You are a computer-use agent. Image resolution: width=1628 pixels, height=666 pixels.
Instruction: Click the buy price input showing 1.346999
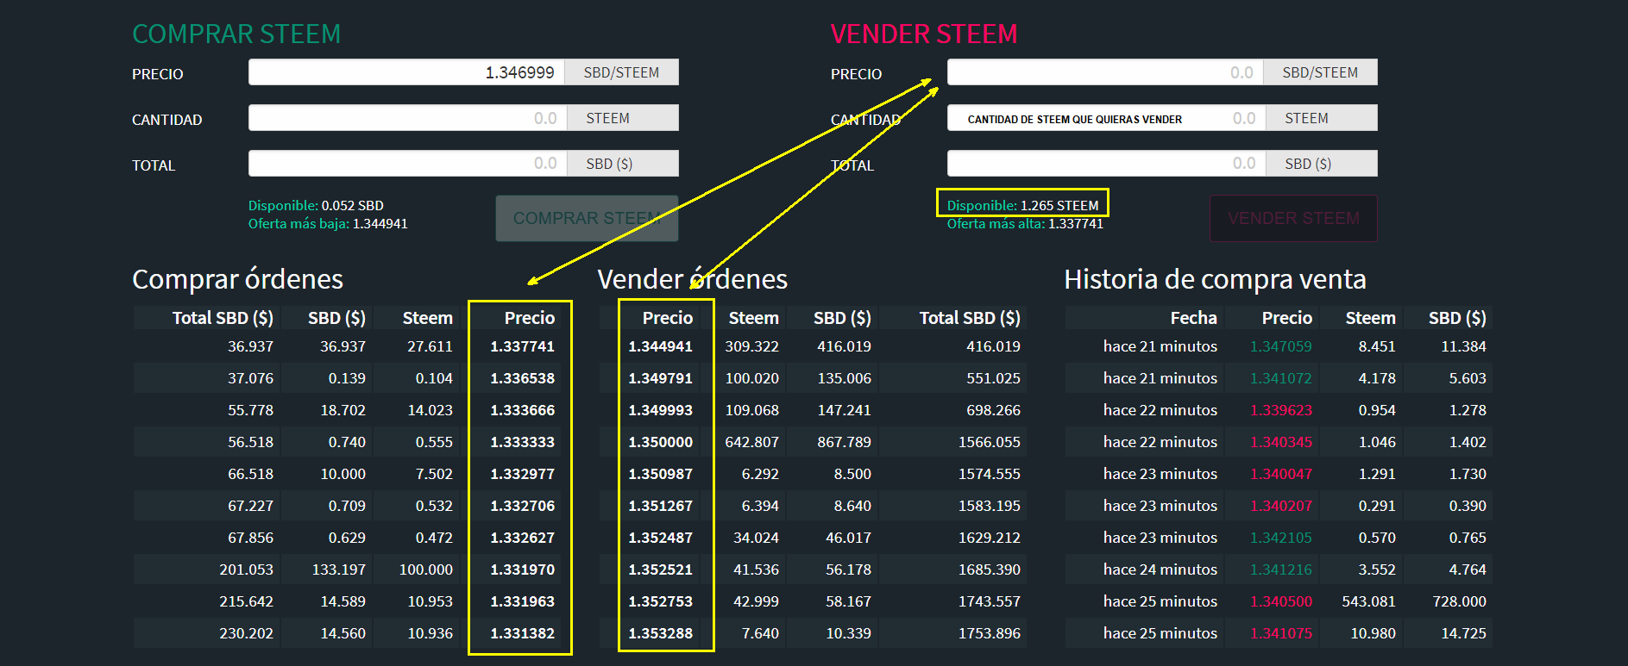pyautogui.click(x=406, y=72)
